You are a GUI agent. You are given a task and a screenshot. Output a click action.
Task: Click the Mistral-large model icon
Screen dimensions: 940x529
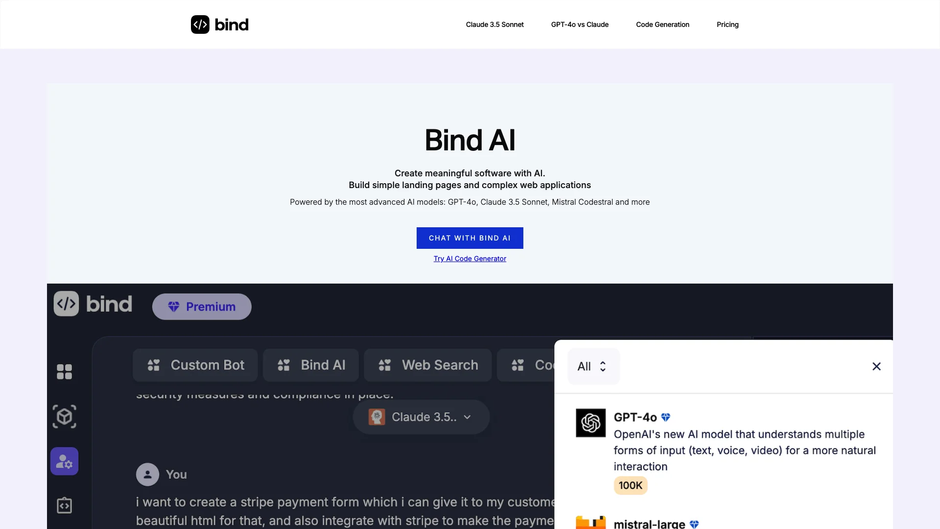(x=590, y=523)
